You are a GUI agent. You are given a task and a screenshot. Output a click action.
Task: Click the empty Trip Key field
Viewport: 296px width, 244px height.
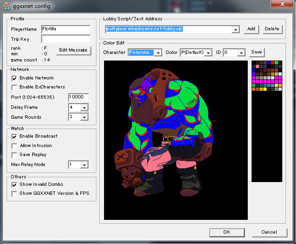click(66, 39)
